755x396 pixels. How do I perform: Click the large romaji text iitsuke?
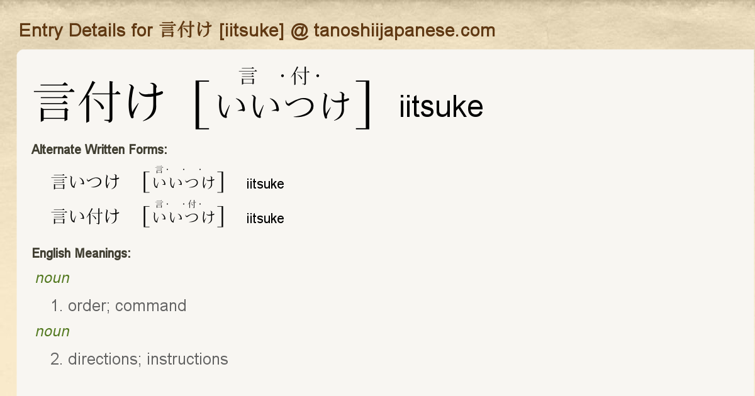click(441, 107)
